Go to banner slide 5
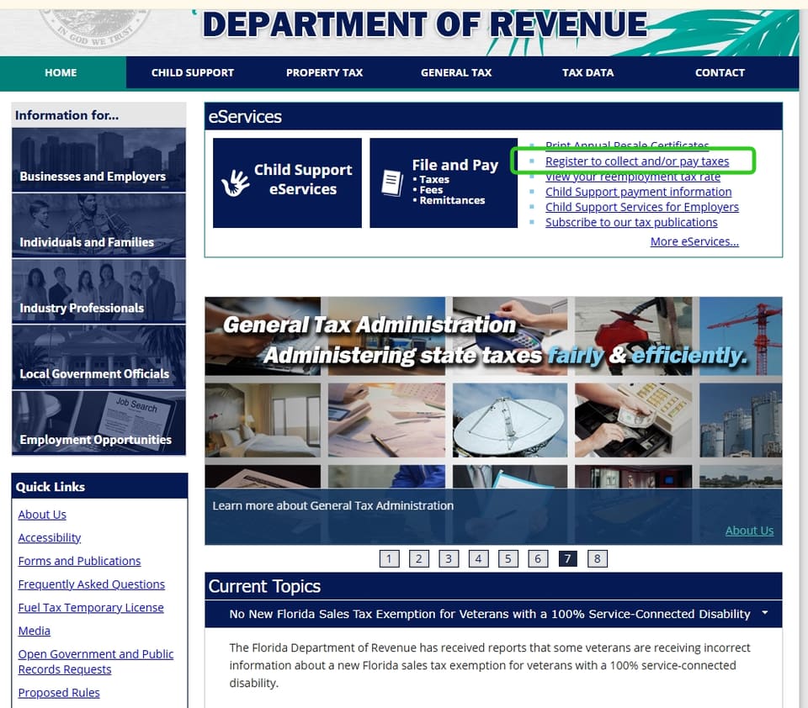808x708 pixels. (x=508, y=558)
